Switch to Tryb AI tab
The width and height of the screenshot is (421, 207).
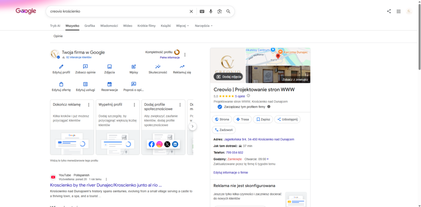(x=55, y=26)
